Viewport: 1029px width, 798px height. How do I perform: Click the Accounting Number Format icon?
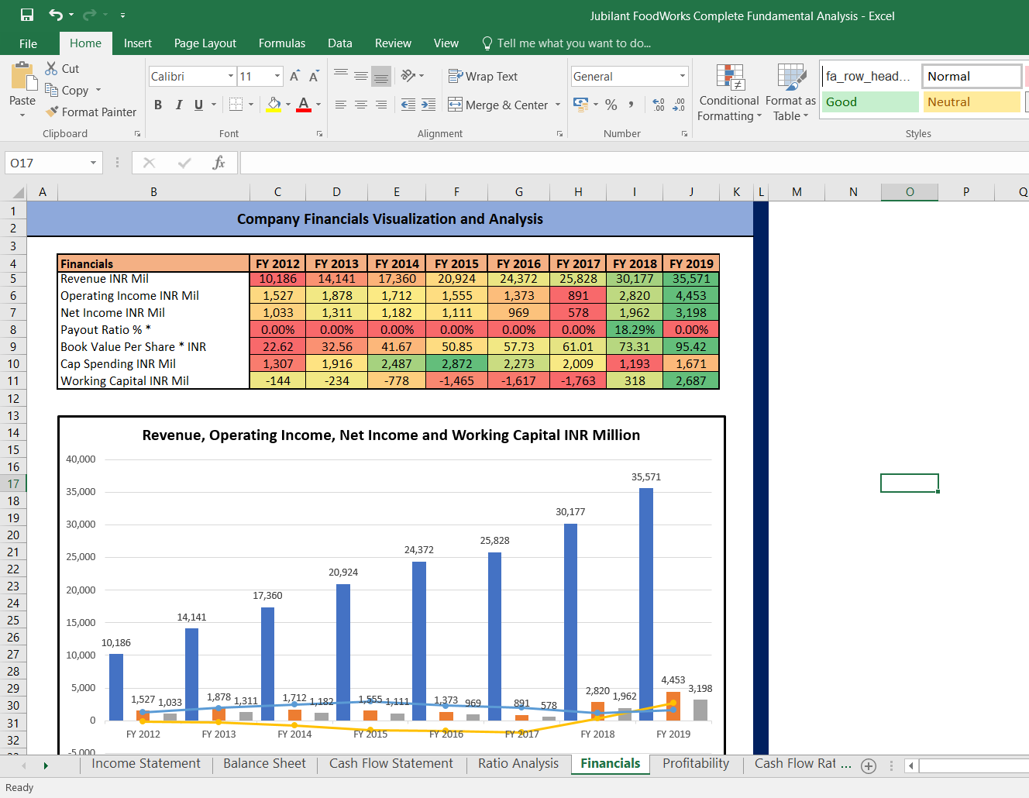pos(580,104)
